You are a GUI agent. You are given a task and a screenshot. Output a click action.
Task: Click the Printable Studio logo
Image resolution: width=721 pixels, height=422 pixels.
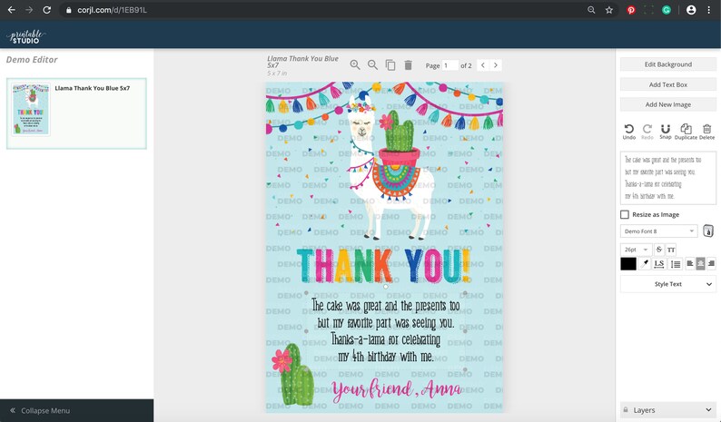(26, 36)
